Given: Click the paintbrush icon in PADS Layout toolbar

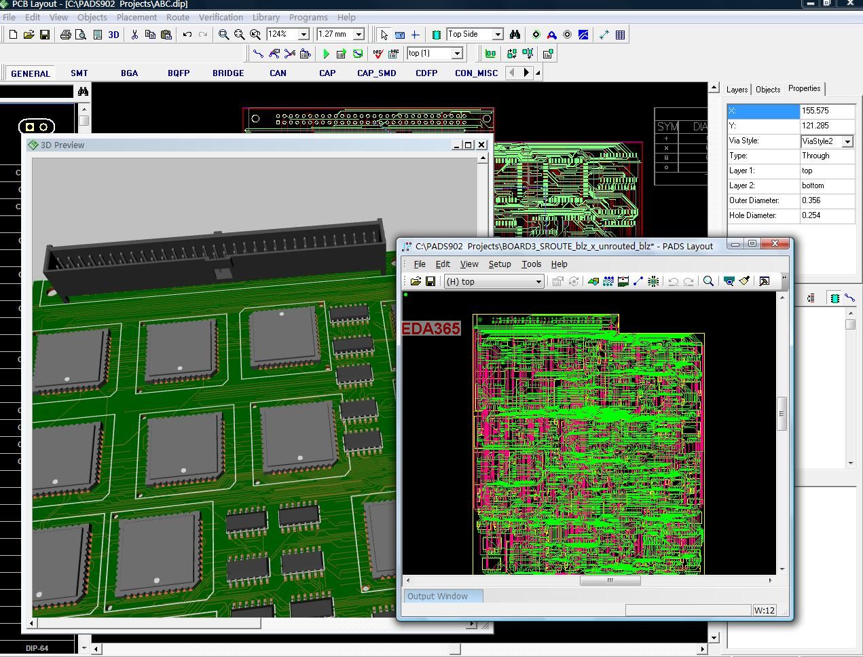Looking at the screenshot, I should coord(744,281).
